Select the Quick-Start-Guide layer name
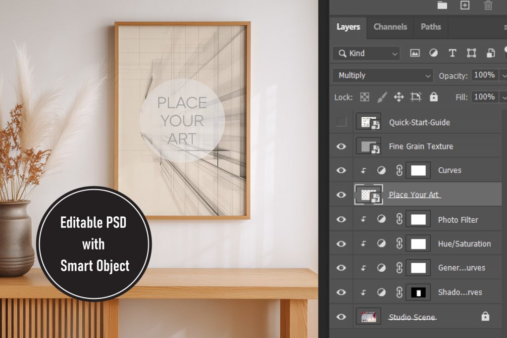 pyautogui.click(x=419, y=122)
